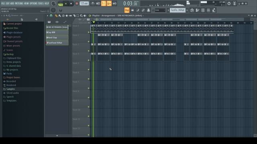The width and height of the screenshot is (257, 144).
Task: Show audio clips tab in the picker panel
Action: [57, 22]
